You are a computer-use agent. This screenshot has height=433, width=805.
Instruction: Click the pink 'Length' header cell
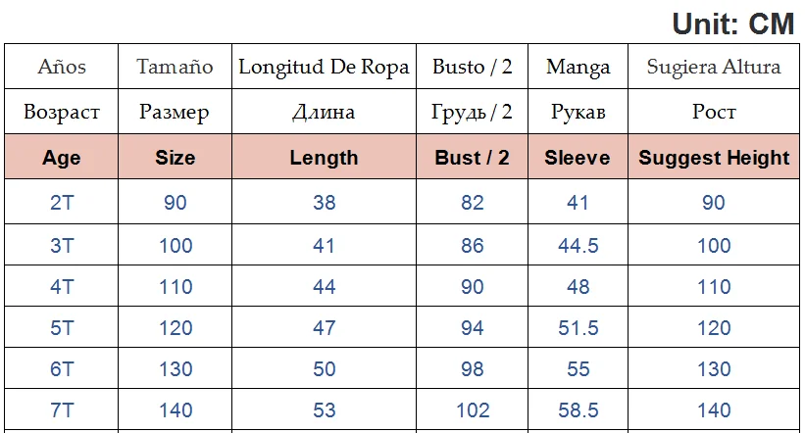[x=324, y=158]
